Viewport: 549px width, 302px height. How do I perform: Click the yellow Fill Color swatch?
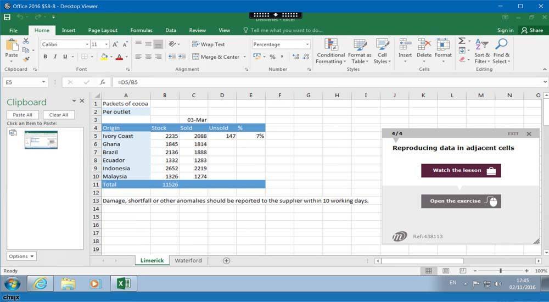pos(104,57)
